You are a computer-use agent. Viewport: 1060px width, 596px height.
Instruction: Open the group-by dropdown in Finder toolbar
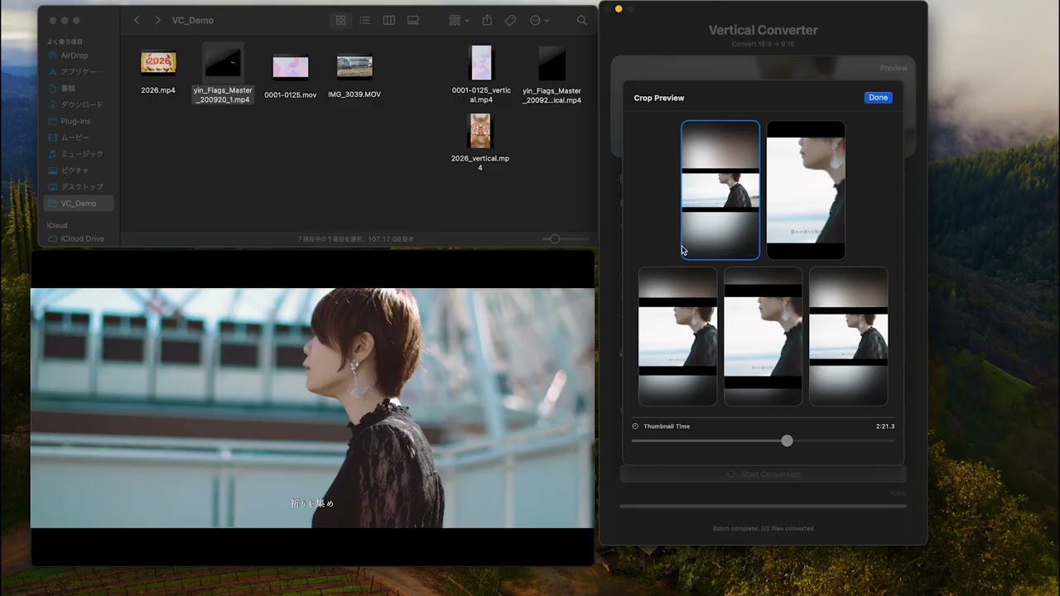(x=459, y=21)
